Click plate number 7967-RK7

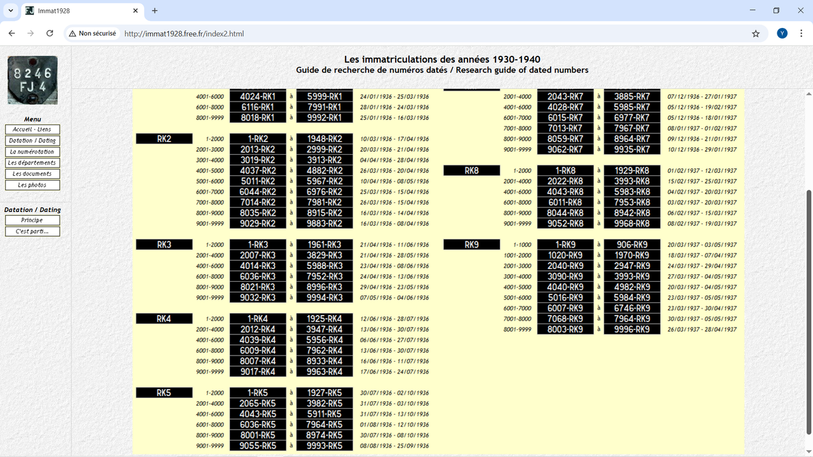632,128
